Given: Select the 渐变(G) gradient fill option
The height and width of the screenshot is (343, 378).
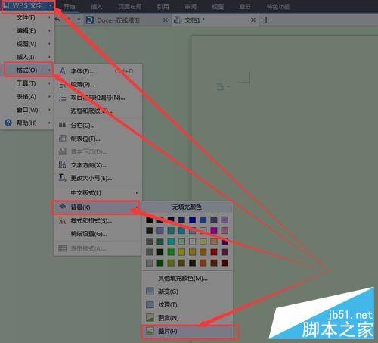Looking at the screenshot, I should click(187, 292).
